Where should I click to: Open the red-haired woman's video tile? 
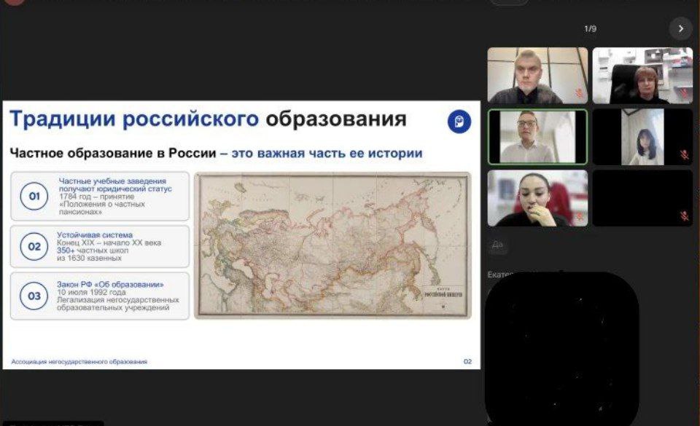pos(642,76)
